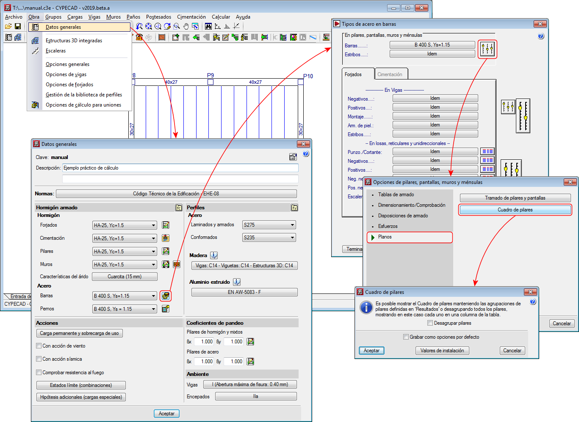Click Código Técnico de la Edificación norms button
This screenshot has height=422, width=579.
click(x=176, y=194)
